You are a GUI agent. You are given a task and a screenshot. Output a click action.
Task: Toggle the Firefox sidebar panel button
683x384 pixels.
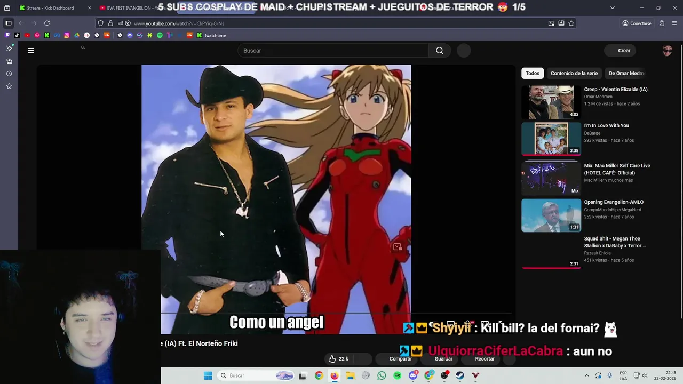(x=9, y=23)
